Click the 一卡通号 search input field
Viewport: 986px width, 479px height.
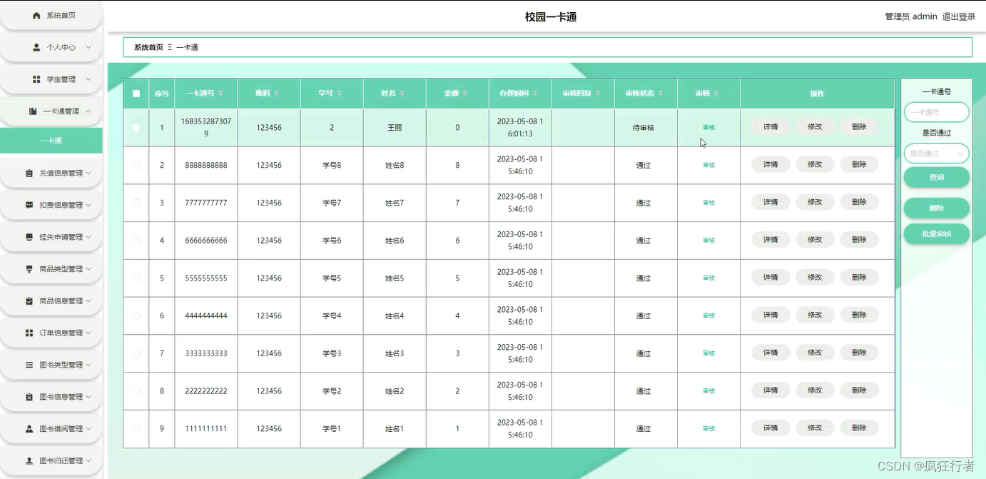936,112
